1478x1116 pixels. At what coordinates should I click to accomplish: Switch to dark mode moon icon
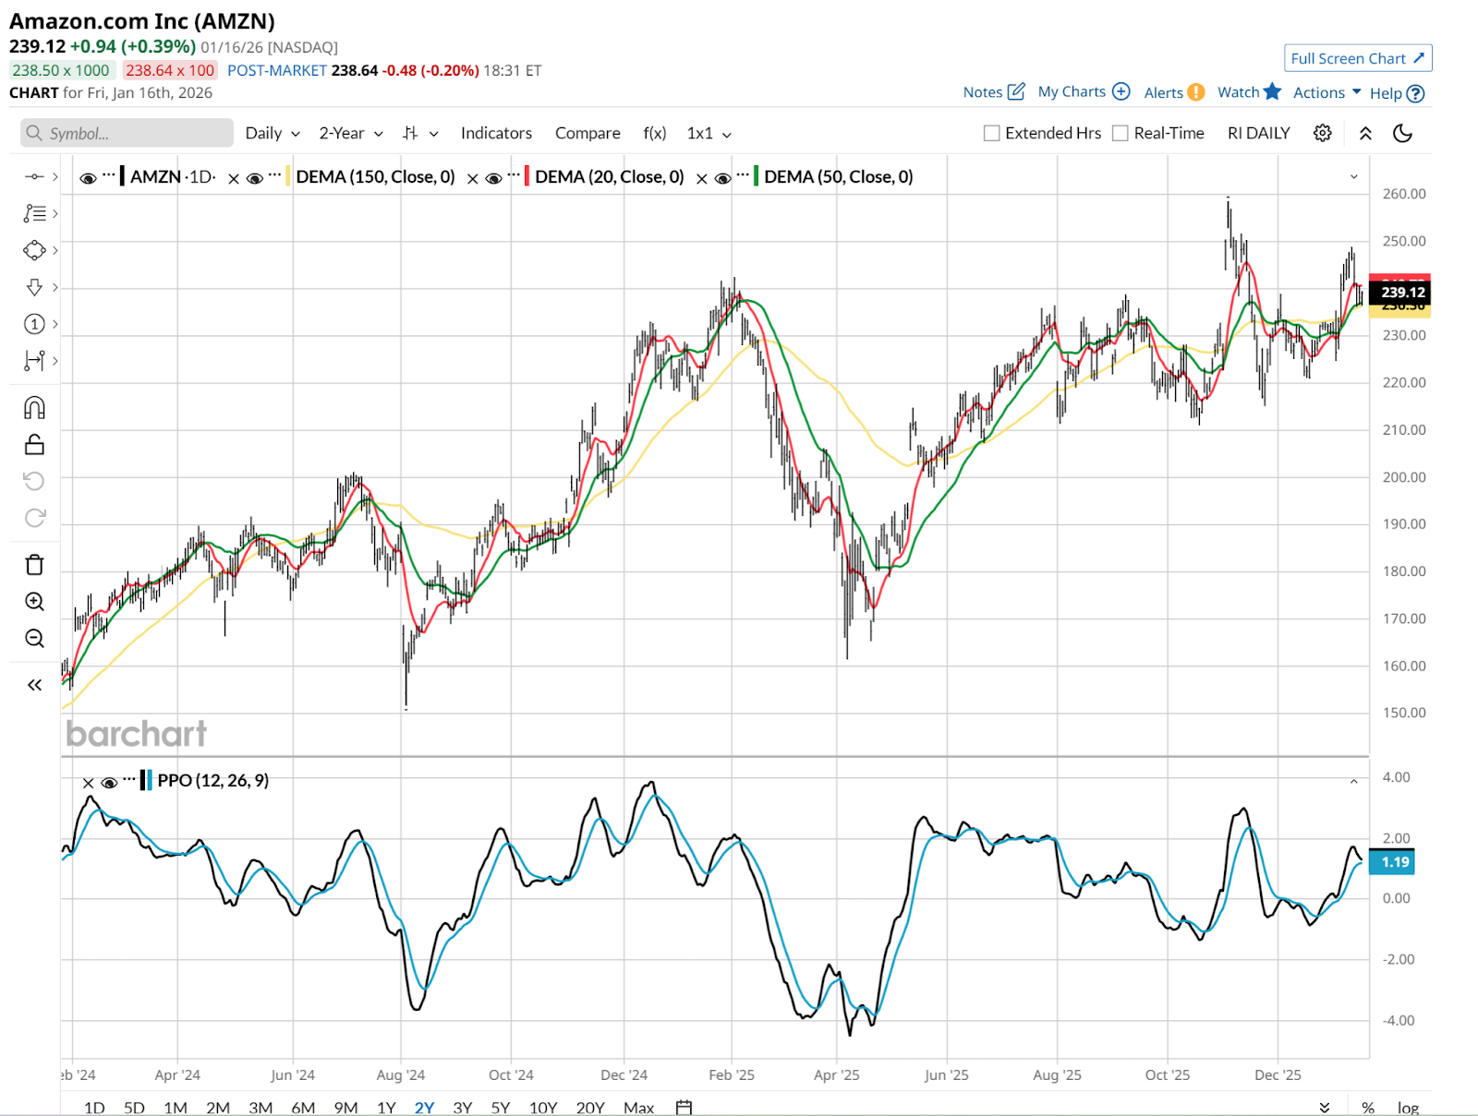pos(1402,133)
